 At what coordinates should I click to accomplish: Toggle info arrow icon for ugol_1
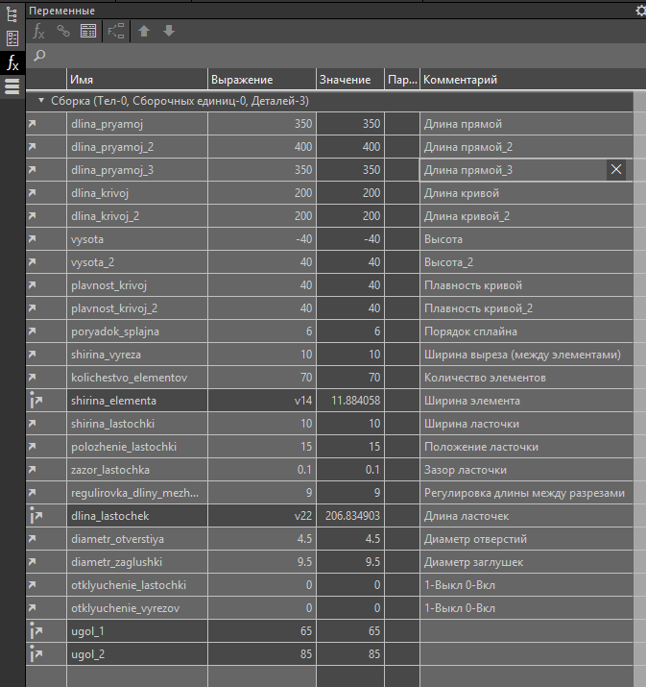[36, 631]
